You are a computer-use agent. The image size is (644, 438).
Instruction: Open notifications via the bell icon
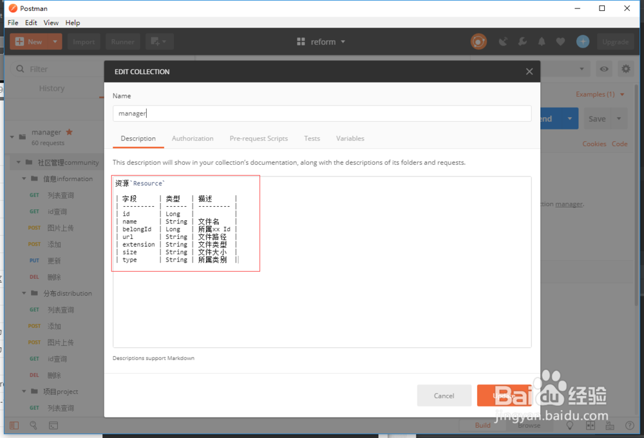(x=542, y=41)
